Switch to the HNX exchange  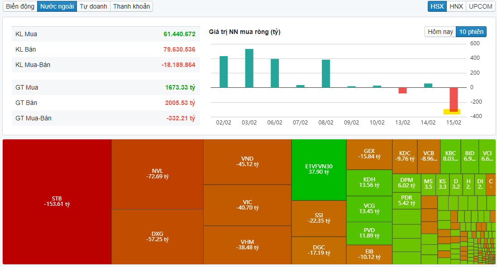pyautogui.click(x=456, y=6)
